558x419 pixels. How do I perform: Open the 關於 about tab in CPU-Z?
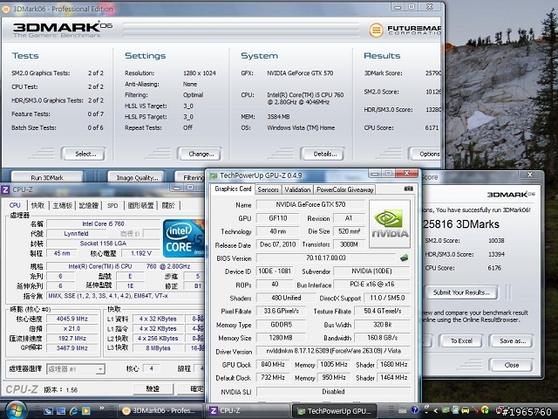(x=168, y=206)
